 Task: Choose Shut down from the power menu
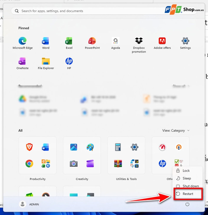pyautogui.click(x=187, y=186)
